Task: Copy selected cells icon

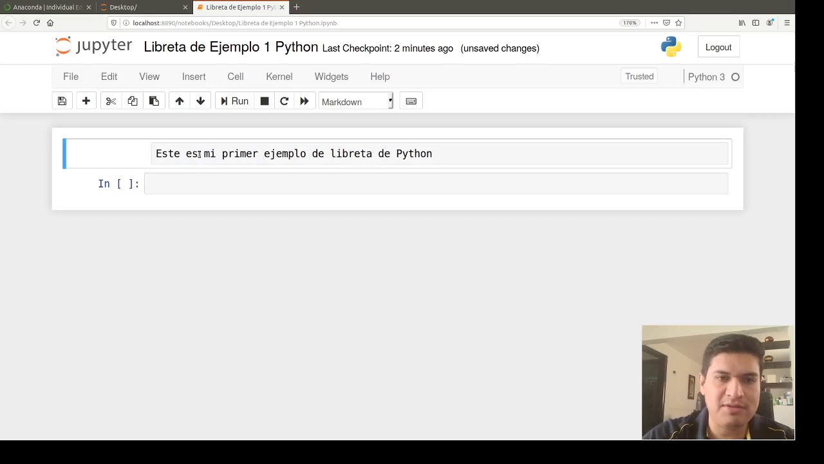Action: click(133, 101)
